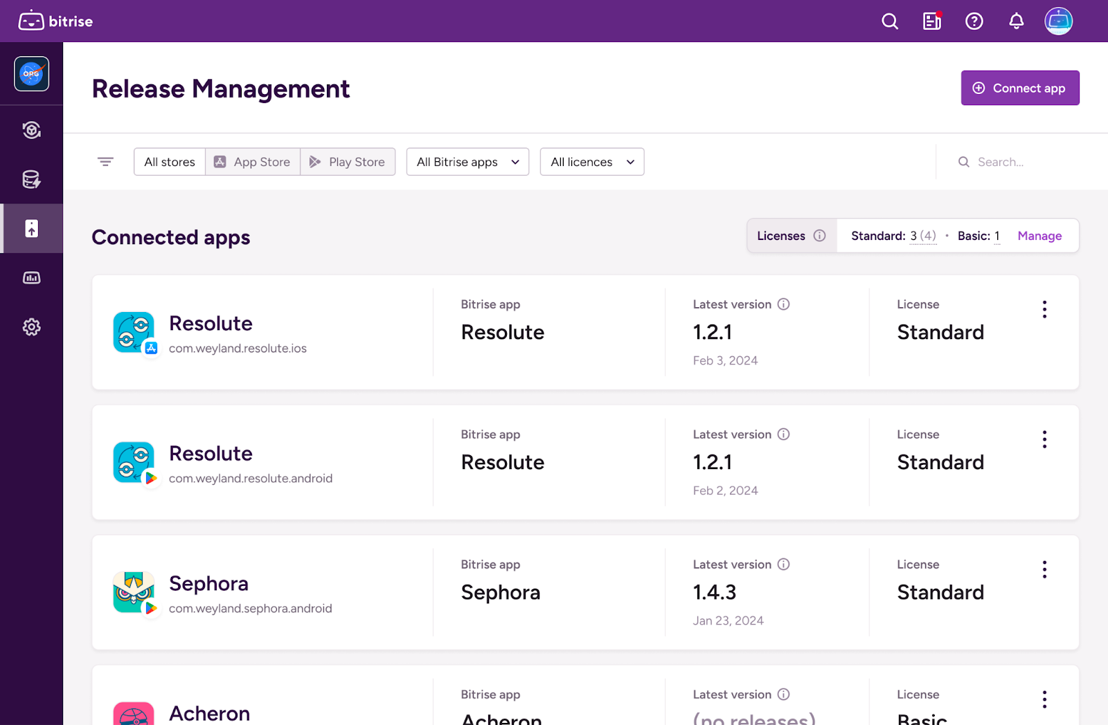The image size is (1108, 725).
Task: Filter by App Store
Action: click(253, 162)
